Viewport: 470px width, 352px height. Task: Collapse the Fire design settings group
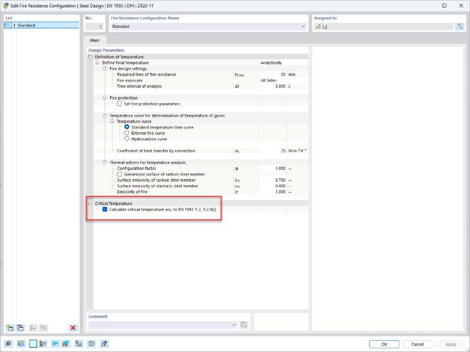[x=105, y=69]
